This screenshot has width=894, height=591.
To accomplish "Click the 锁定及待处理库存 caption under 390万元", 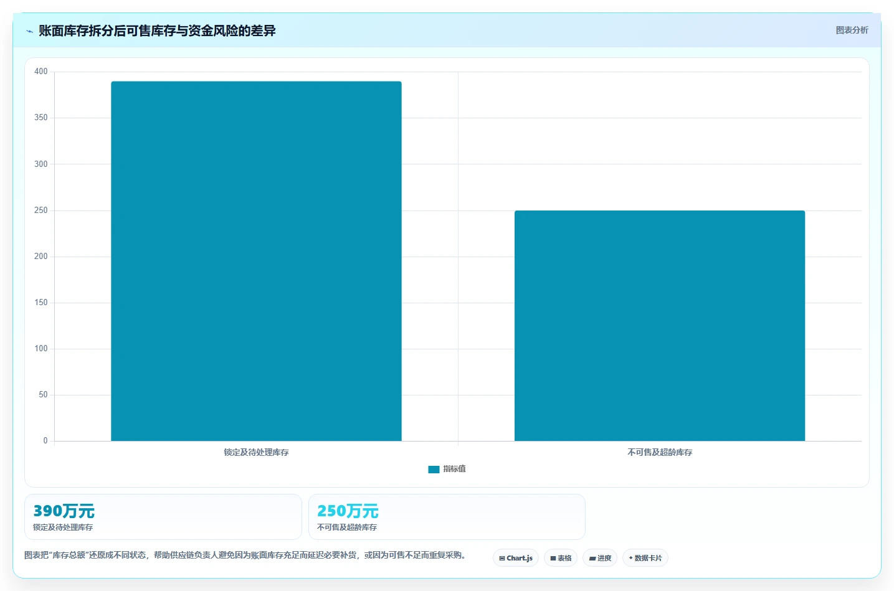I will coord(63,527).
